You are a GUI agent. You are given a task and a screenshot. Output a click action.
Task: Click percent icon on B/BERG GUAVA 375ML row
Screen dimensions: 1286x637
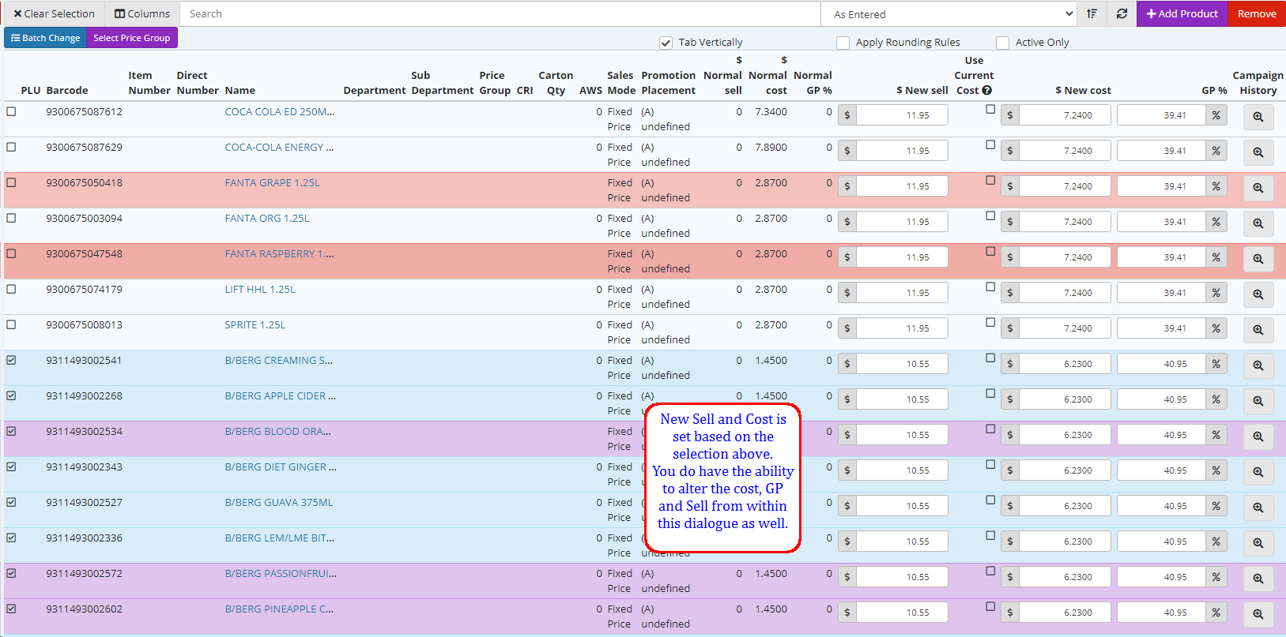[x=1216, y=506]
